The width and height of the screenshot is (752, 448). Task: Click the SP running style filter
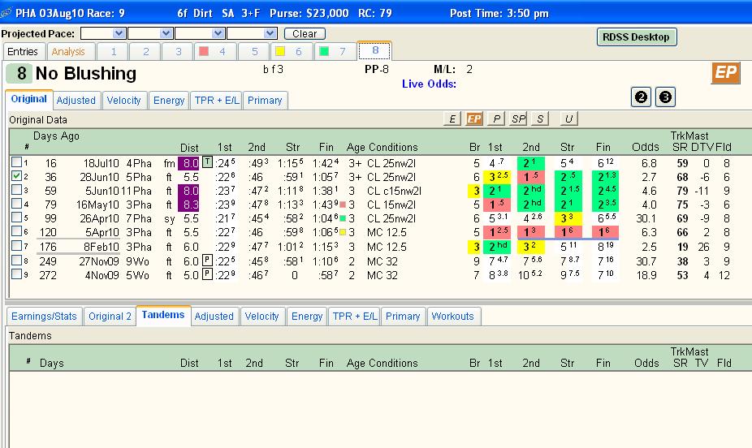click(518, 118)
